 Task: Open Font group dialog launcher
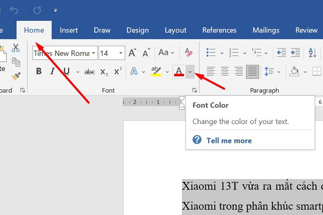click(x=195, y=90)
